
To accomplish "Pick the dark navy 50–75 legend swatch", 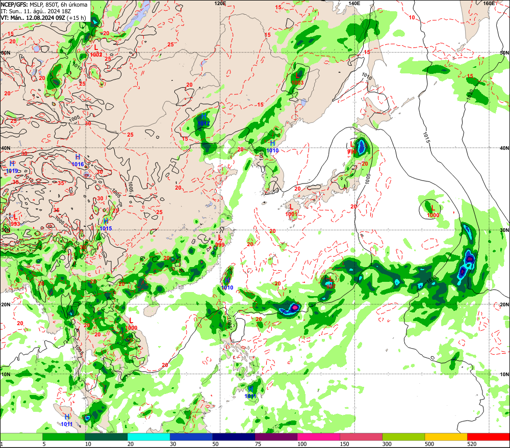I will [x=234, y=437].
